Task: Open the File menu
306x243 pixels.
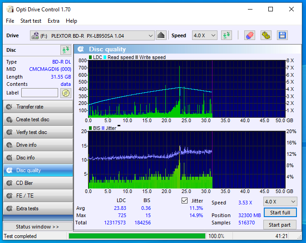Action: pos(10,21)
